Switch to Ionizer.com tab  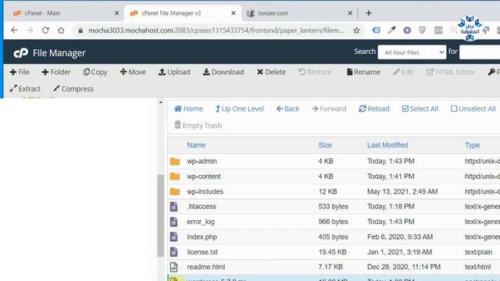pos(298,13)
